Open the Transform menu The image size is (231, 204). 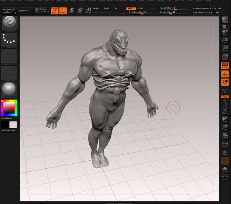tap(179, 1)
